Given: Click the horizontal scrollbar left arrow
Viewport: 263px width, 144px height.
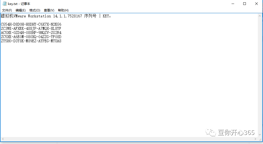Looking at the screenshot, I should (3, 139).
